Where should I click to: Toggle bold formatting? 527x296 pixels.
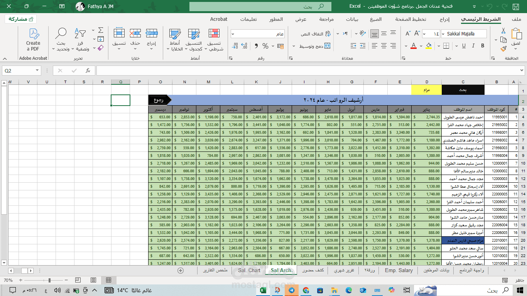point(482,46)
